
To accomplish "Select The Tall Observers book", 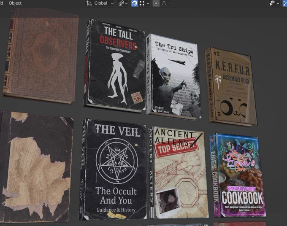I will pos(115,66).
